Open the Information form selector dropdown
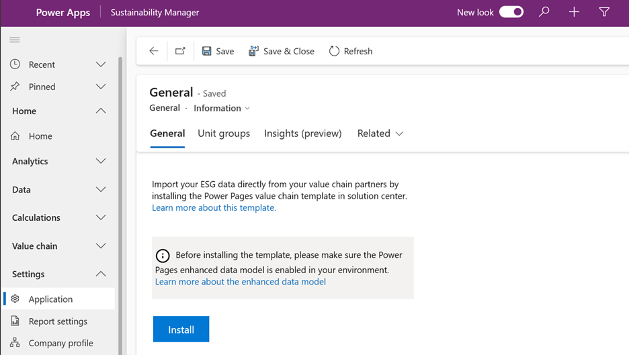Viewport: 629px width, 355px height. 222,108
